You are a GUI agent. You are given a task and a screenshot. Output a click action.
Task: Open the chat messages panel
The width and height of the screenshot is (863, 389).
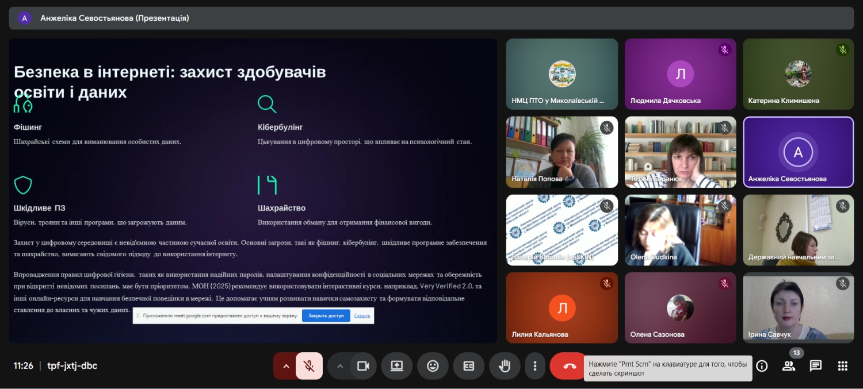coord(815,366)
